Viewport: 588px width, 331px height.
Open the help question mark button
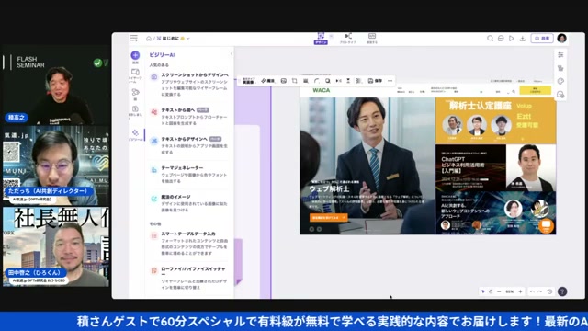(562, 291)
